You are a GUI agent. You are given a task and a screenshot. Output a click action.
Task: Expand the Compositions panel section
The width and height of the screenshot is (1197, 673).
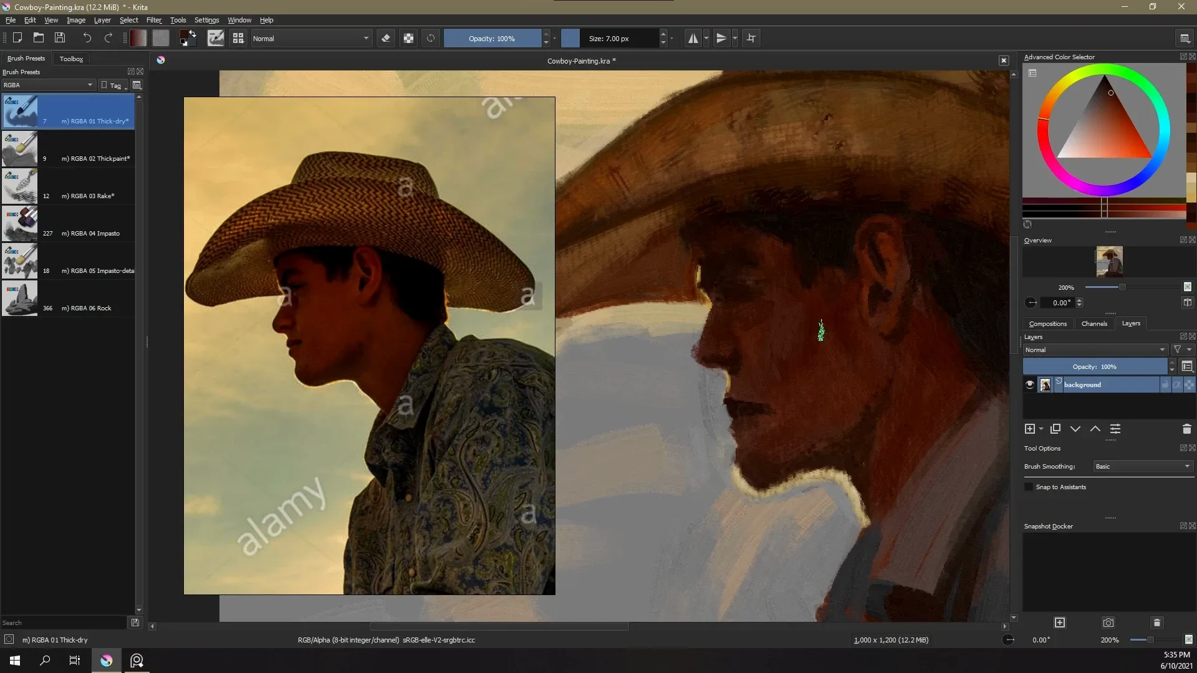1047,323
